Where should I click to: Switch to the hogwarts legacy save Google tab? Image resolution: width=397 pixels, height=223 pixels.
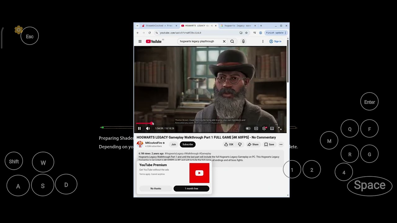pos(238,26)
